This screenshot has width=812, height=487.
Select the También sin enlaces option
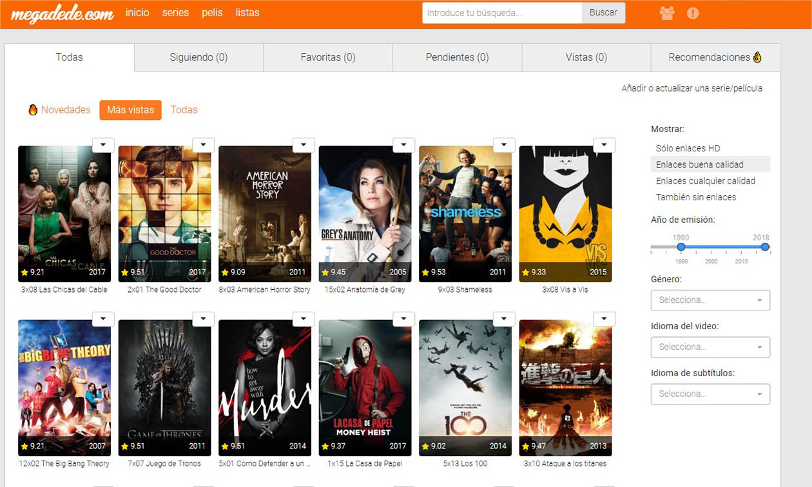pyautogui.click(x=710, y=197)
